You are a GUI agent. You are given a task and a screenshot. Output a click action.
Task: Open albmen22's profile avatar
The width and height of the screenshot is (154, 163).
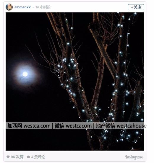(9, 7)
